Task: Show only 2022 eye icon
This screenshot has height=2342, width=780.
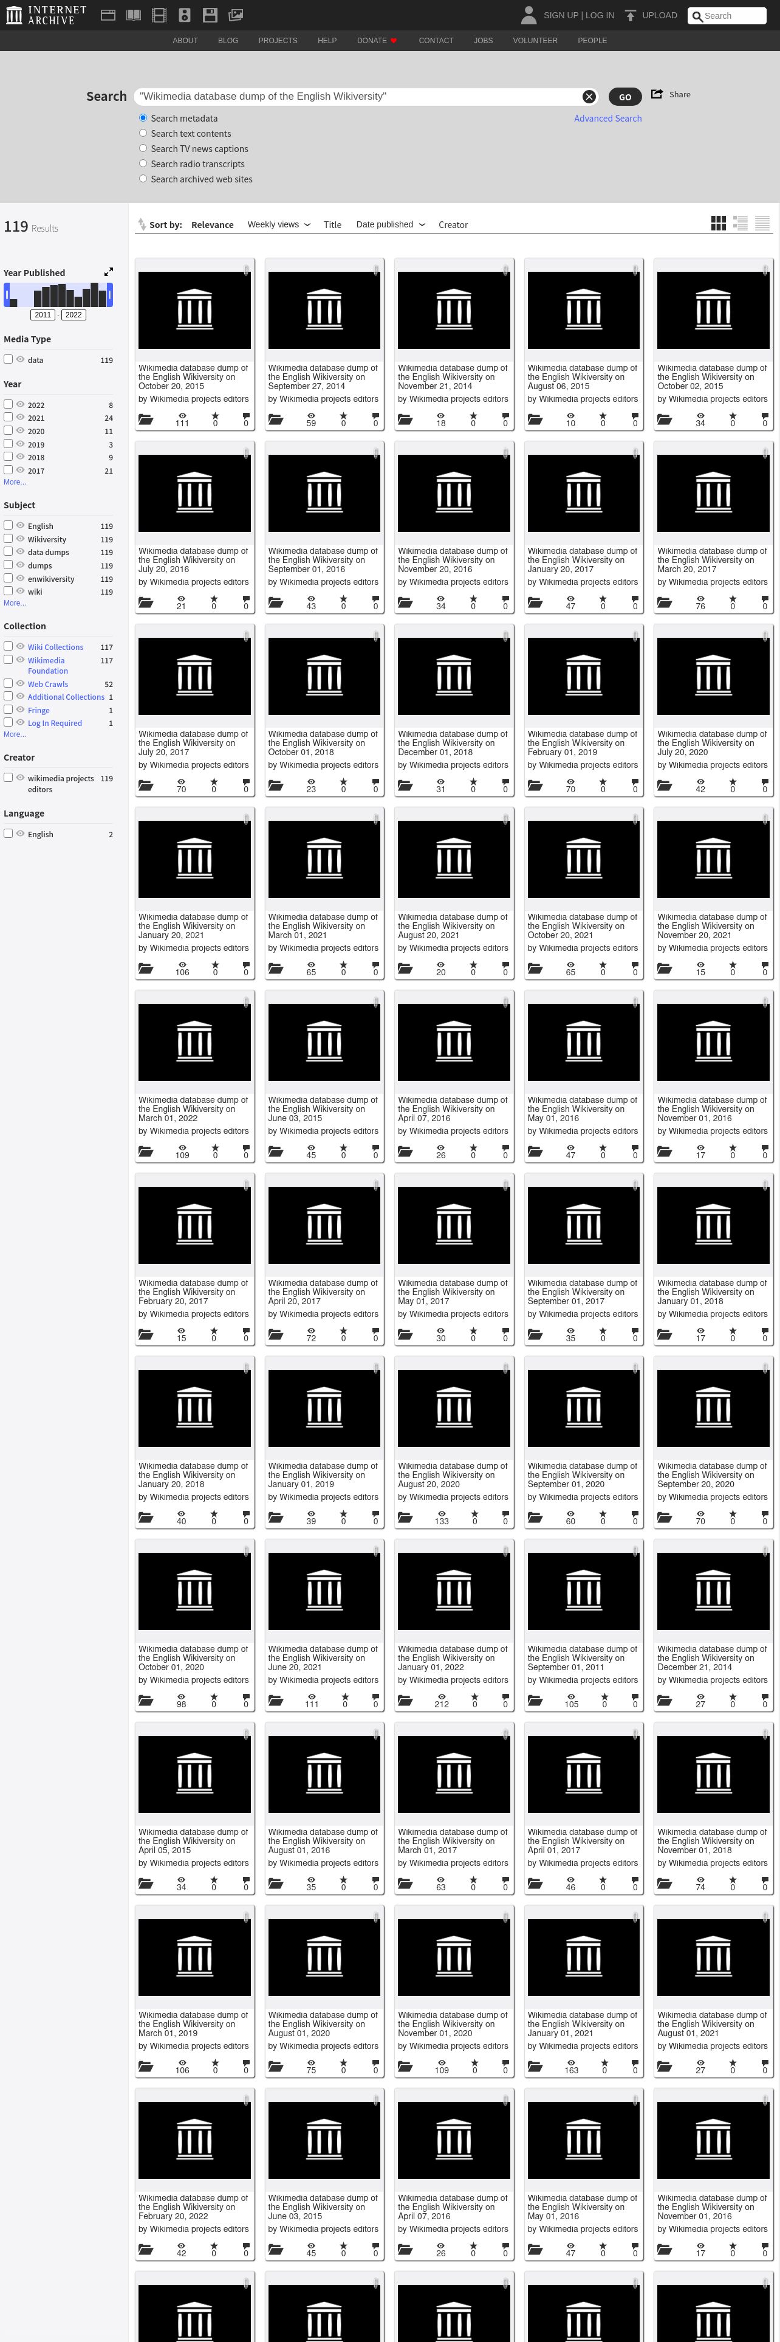Action: (x=20, y=404)
